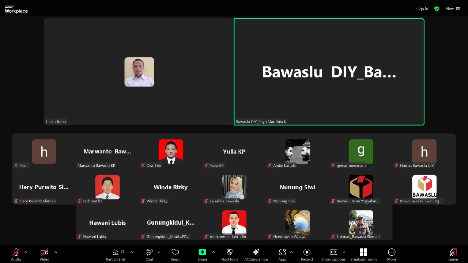Click the muted mic icon beside Hendrawan Wijaya
This screenshot has width=468, height=263.
click(270, 236)
